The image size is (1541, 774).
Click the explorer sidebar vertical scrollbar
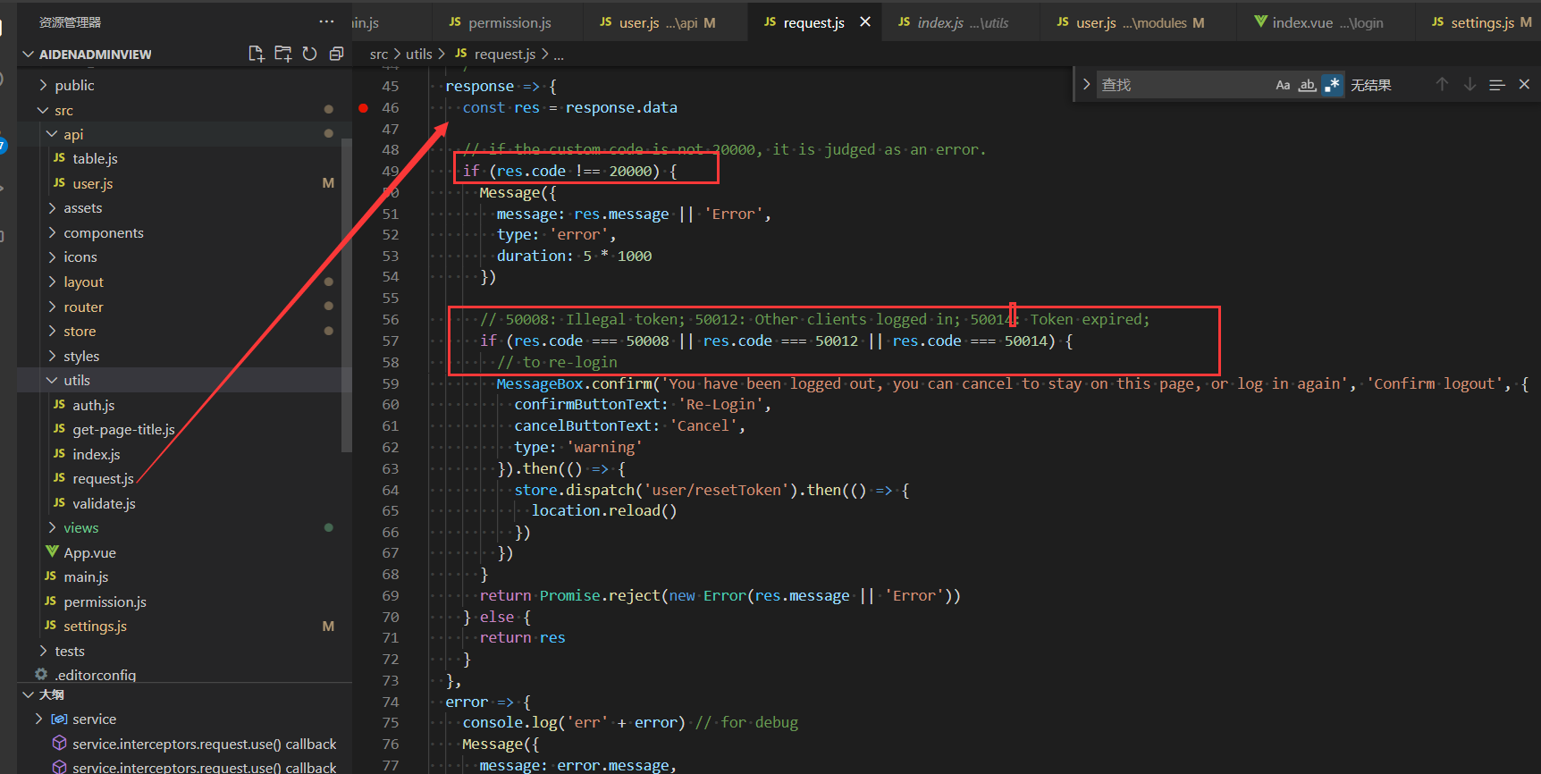(347, 295)
